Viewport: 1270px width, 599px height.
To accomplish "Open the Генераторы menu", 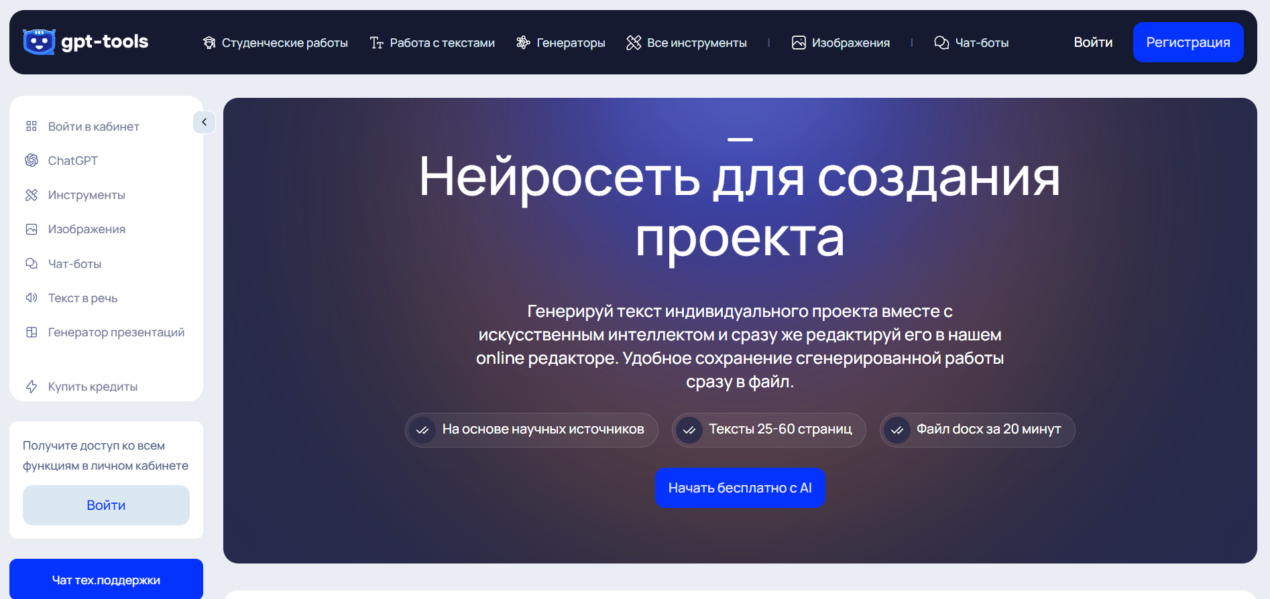I will 561,43.
